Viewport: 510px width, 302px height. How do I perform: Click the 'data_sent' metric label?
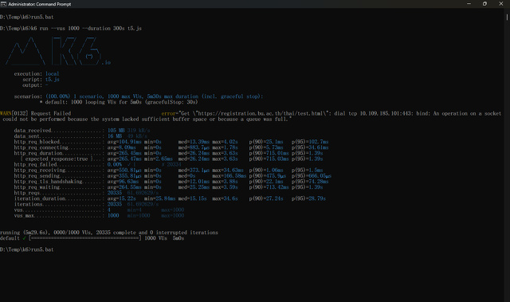pos(26,136)
